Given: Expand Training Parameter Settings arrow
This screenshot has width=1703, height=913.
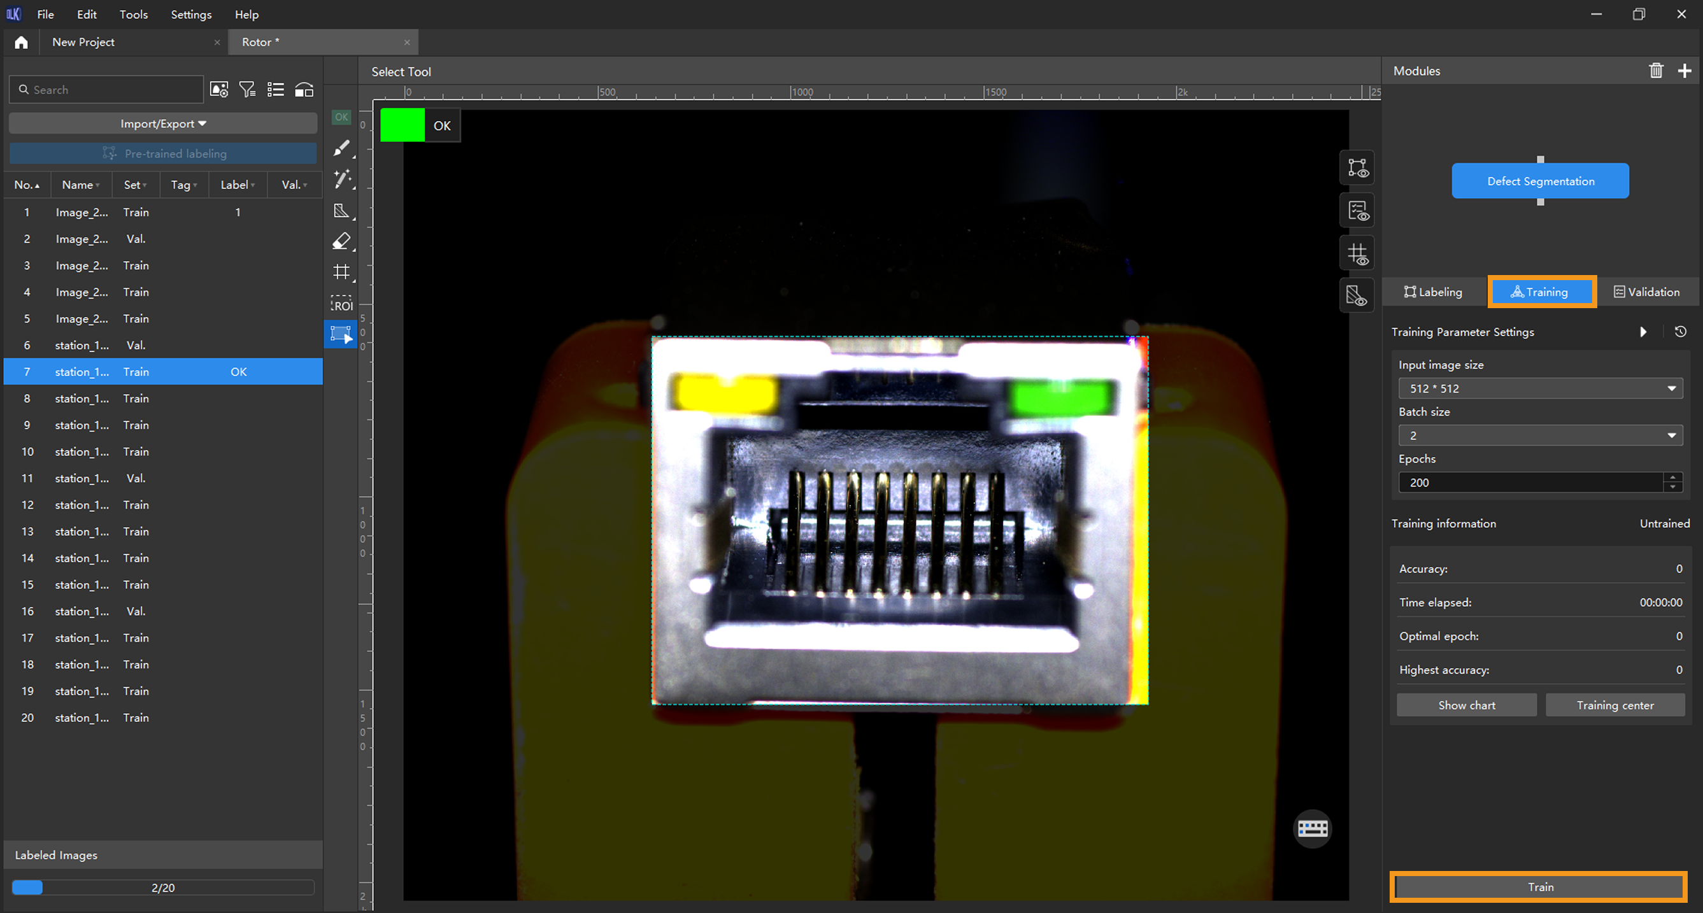Looking at the screenshot, I should (1643, 332).
